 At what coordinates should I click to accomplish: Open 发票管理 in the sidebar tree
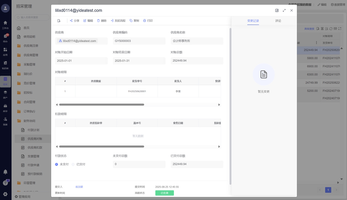tap(33, 156)
